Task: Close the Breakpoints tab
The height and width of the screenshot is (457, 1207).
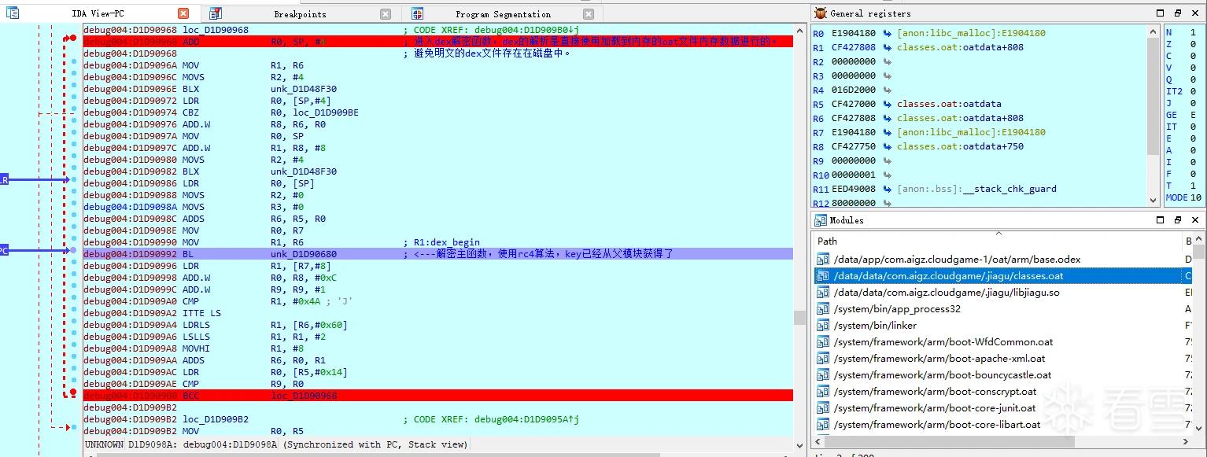Action: pyautogui.click(x=386, y=14)
